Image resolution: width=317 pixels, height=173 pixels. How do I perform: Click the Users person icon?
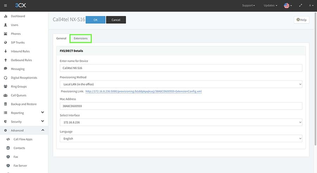tap(6, 25)
